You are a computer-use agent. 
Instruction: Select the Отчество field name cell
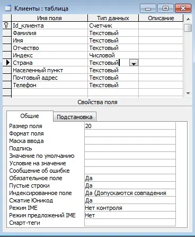coord(49,48)
